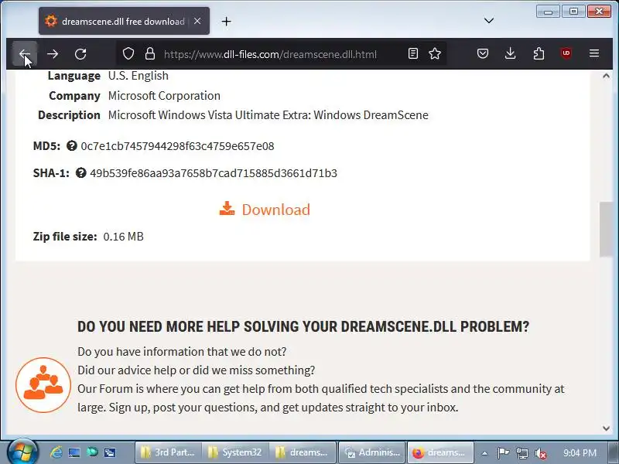Switch to the Adminis... taskbar window
The image size is (619, 464).
click(x=372, y=452)
